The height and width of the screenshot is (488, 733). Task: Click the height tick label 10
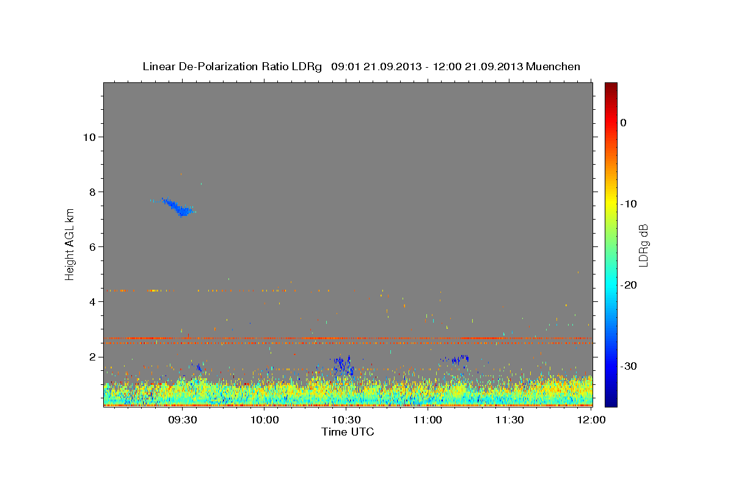tap(90, 137)
